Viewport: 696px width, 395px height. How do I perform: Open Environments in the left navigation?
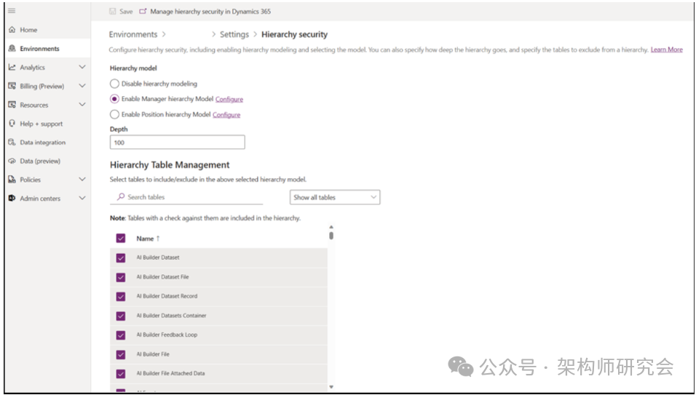(x=39, y=49)
